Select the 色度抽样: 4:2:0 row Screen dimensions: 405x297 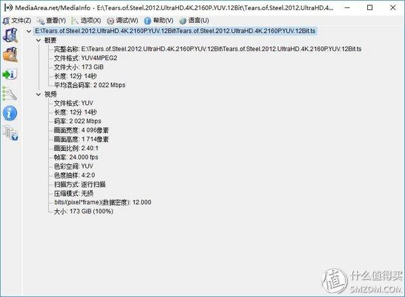(74, 175)
